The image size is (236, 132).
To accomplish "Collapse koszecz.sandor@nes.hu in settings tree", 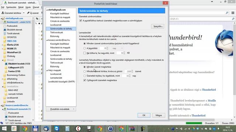I will tap(47, 40).
